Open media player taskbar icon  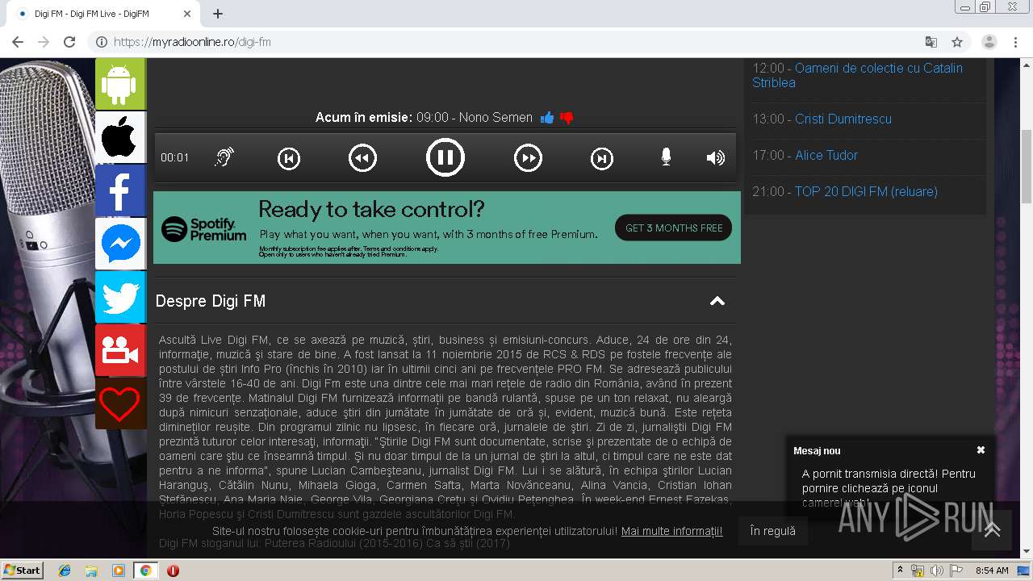point(119,571)
